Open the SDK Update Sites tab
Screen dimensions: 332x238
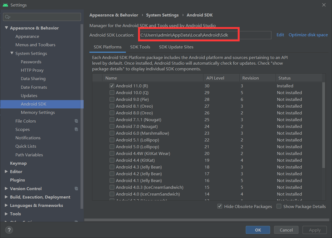click(x=176, y=47)
